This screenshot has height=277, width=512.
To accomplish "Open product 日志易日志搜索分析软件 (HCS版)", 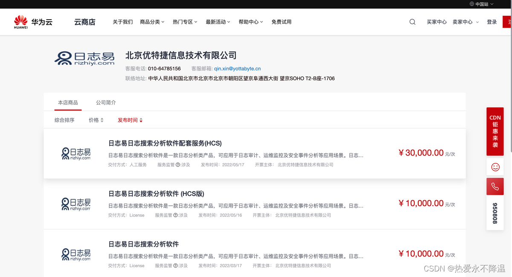I will [x=156, y=193].
